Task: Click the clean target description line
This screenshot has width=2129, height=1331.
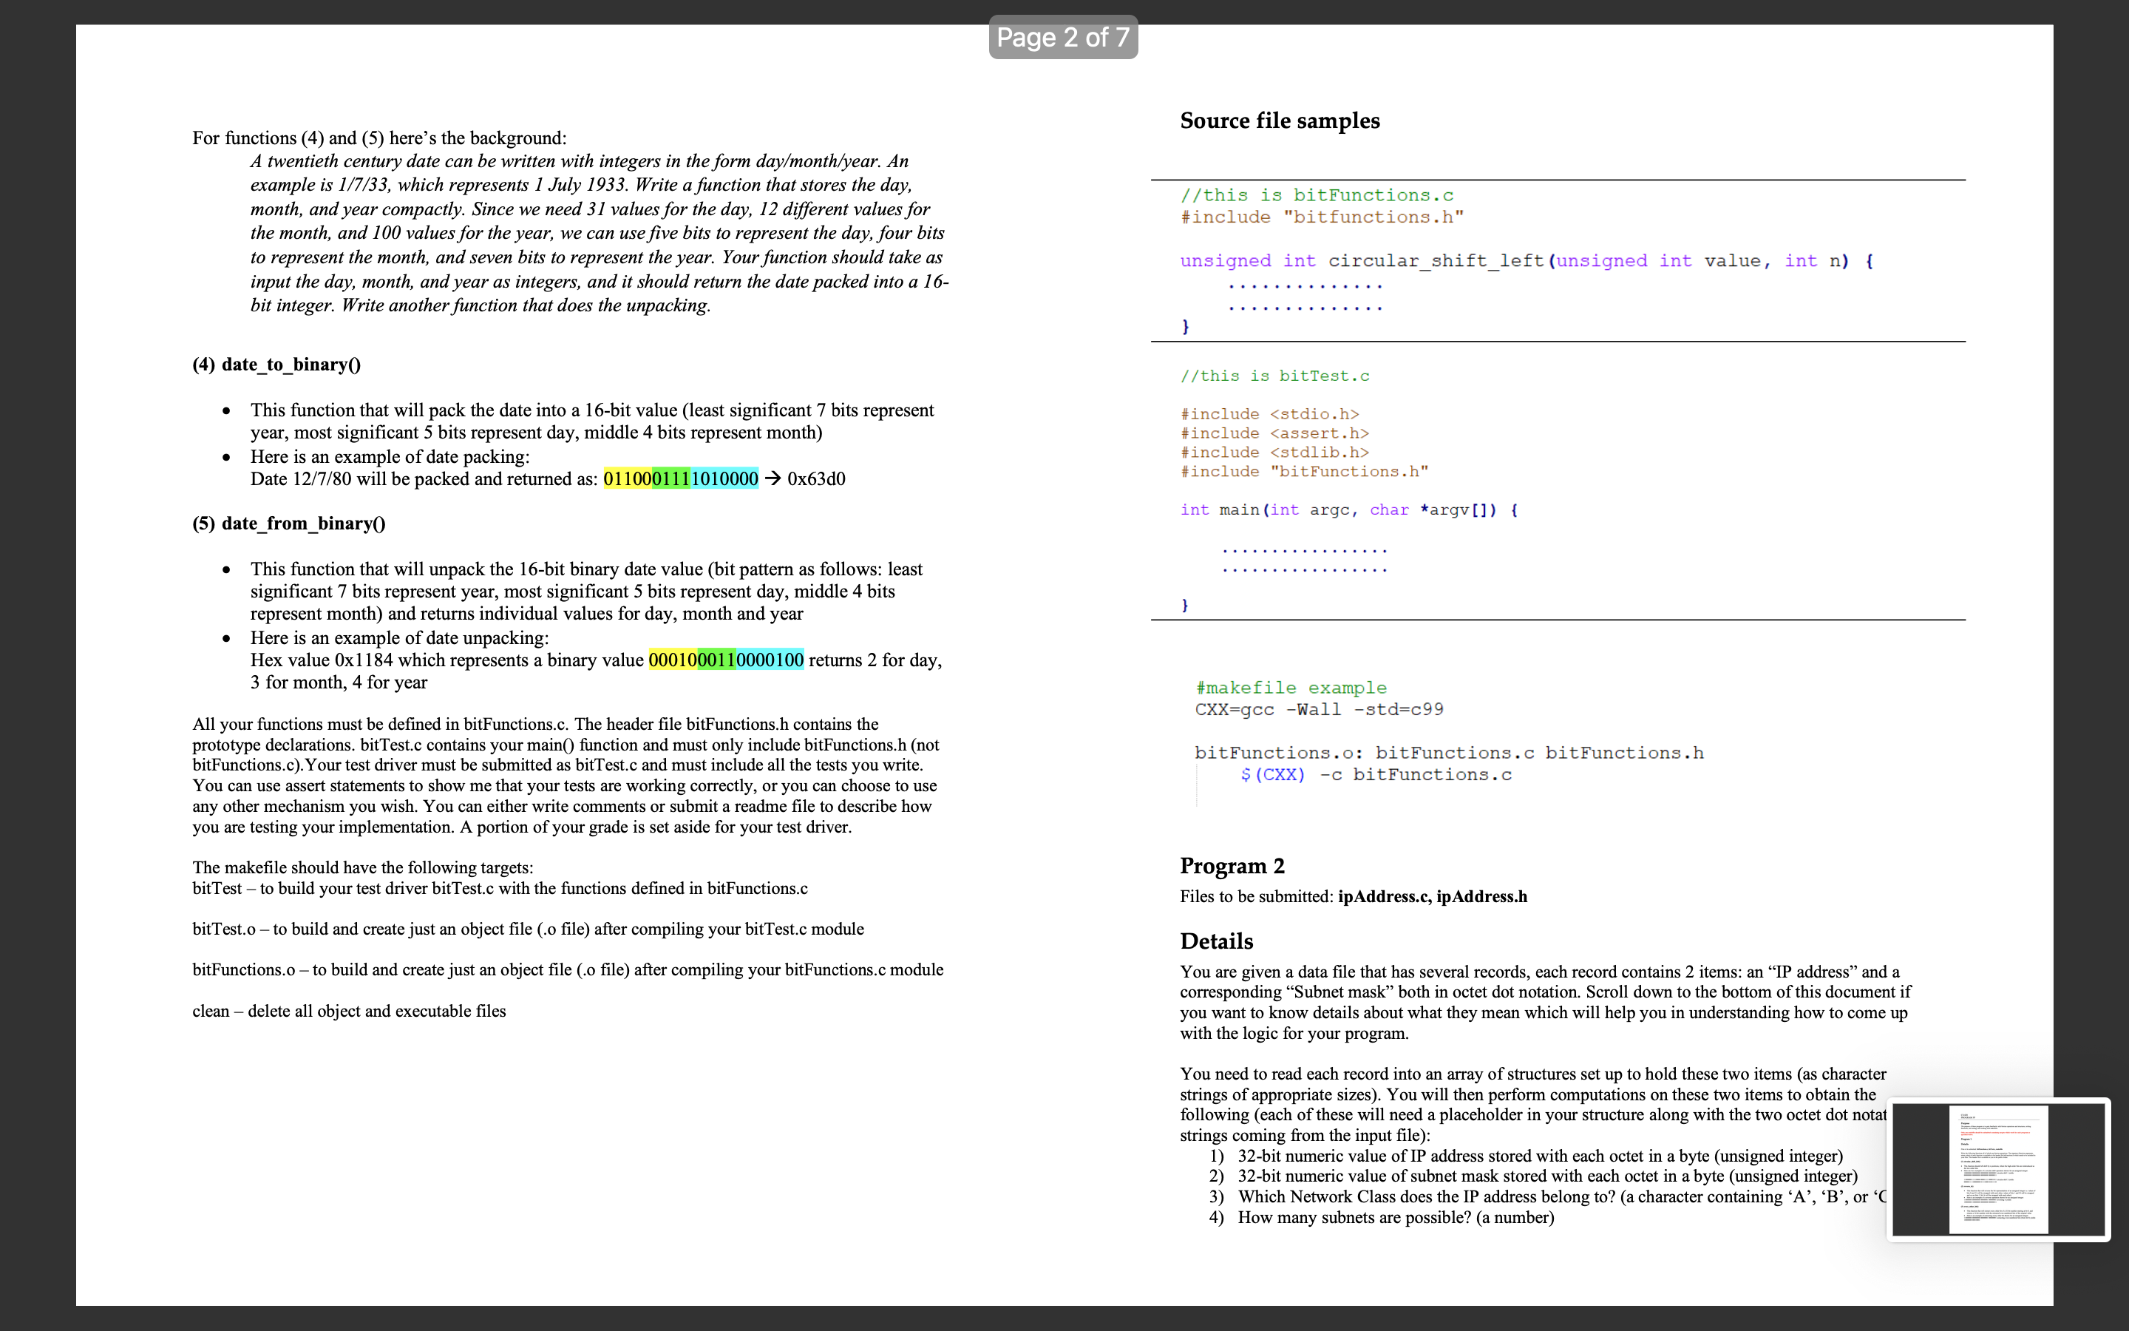Action: coord(349,1012)
